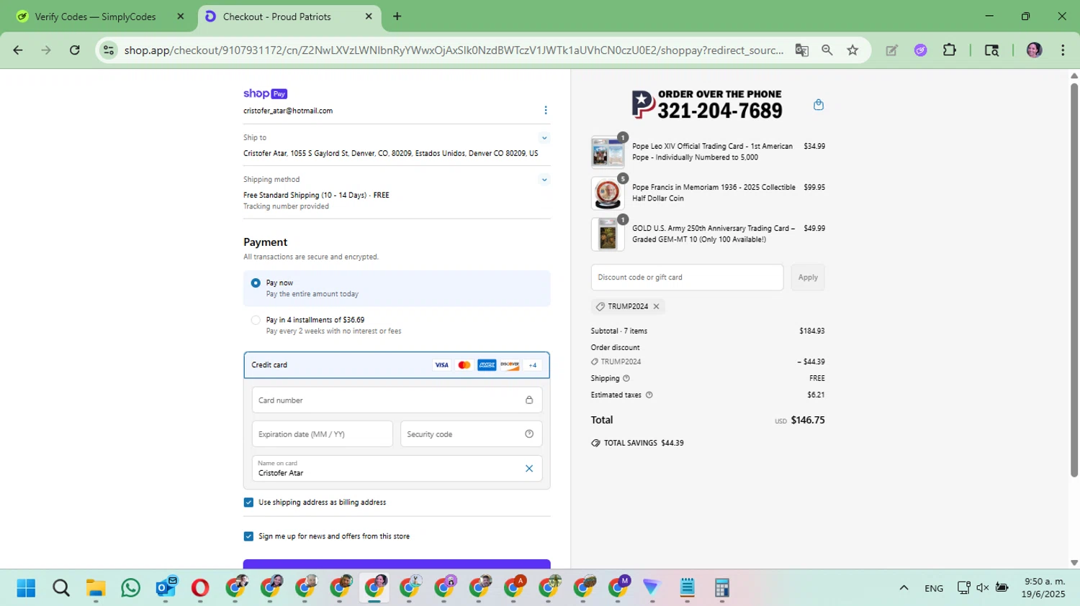Click the Expiration date field

coord(322,434)
